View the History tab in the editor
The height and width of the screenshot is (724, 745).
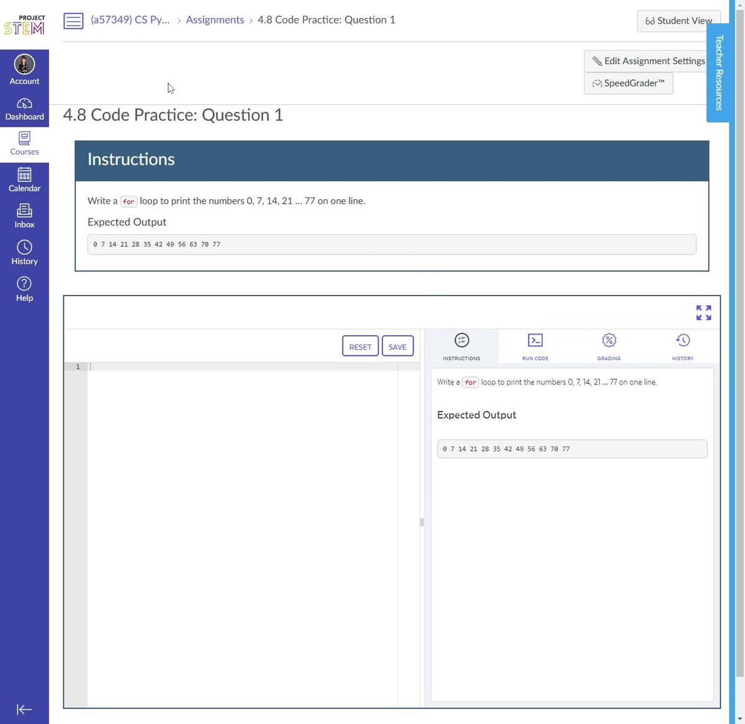click(682, 346)
